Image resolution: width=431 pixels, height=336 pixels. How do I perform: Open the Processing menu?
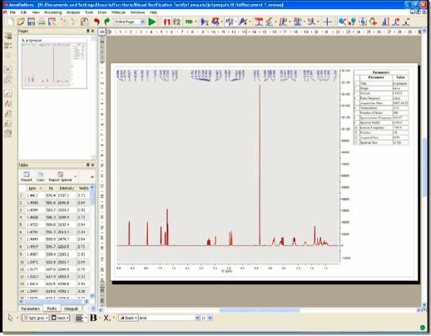52,12
